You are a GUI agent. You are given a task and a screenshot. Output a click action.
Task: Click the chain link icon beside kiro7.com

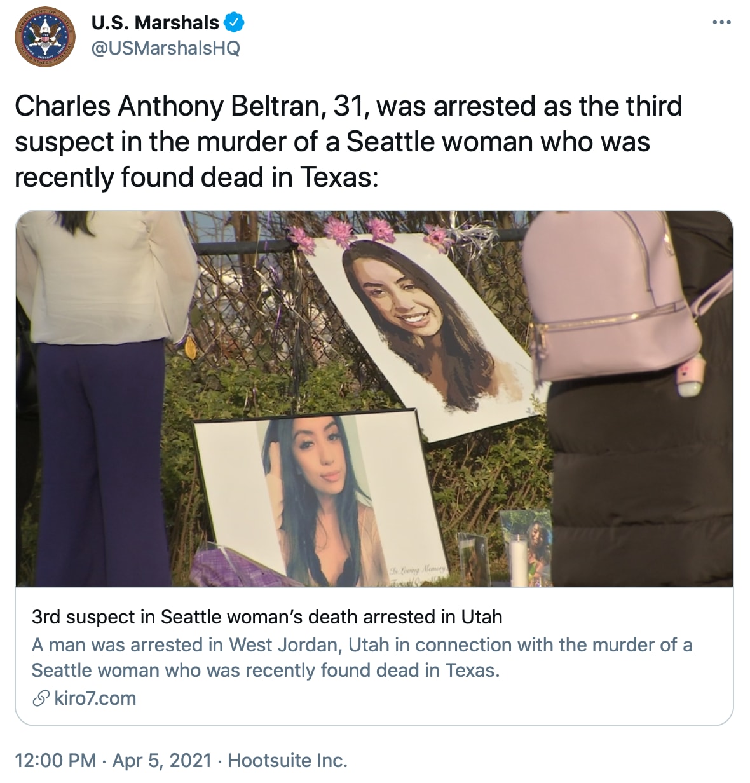[41, 698]
